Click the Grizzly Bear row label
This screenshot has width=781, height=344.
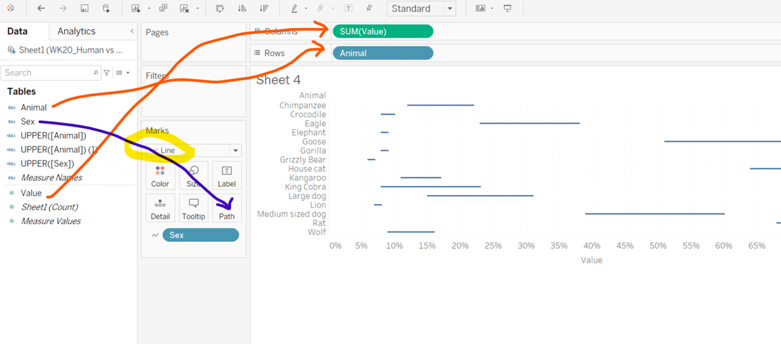(303, 159)
